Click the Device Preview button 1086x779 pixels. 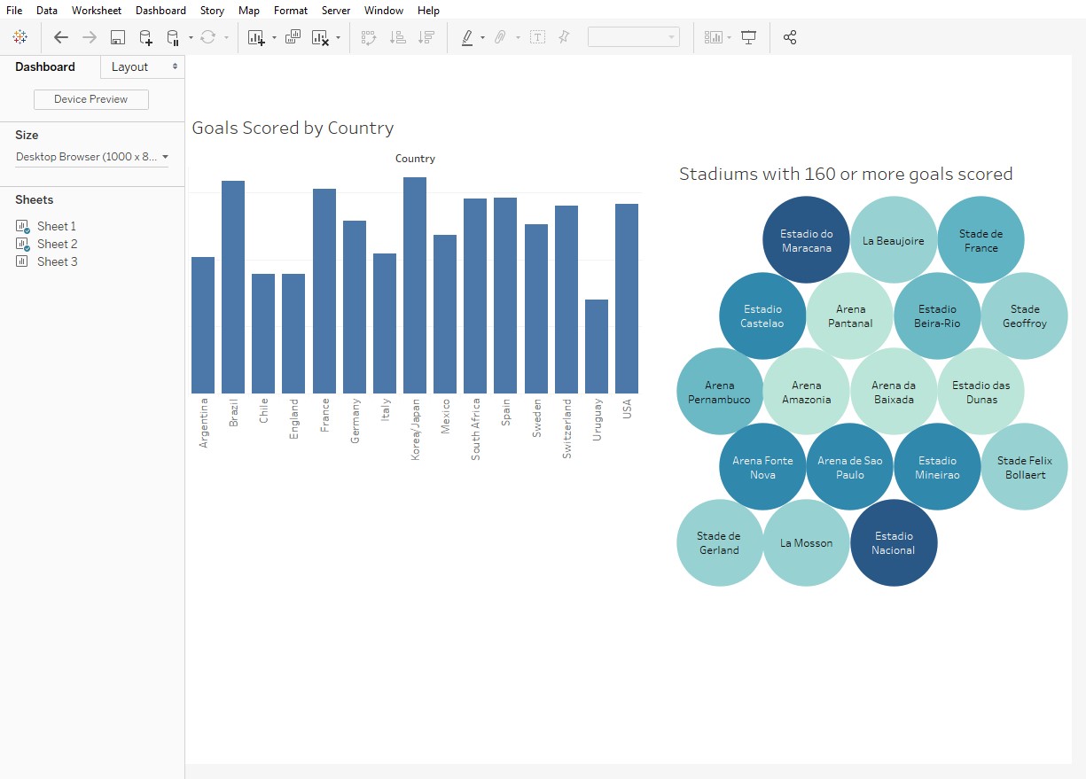click(x=90, y=99)
